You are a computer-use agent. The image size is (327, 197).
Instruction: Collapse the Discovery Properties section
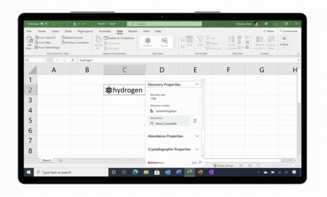[197, 84]
